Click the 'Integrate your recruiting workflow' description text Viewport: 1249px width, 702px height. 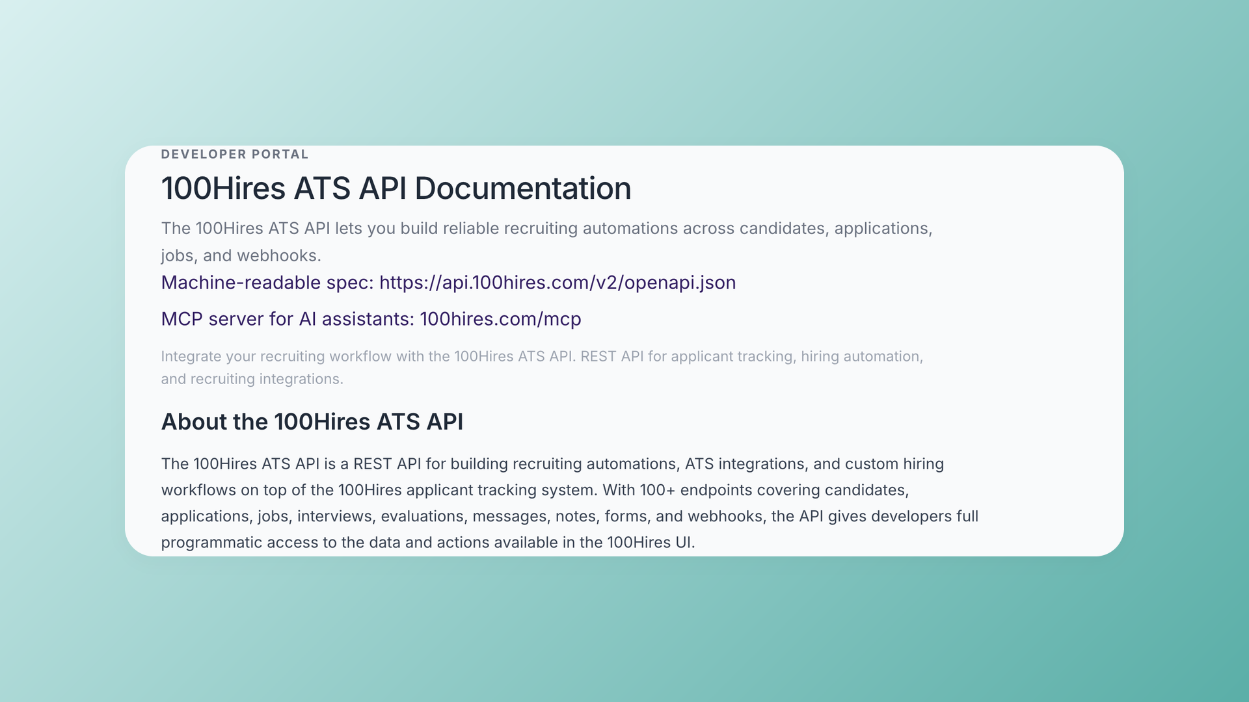(x=542, y=368)
